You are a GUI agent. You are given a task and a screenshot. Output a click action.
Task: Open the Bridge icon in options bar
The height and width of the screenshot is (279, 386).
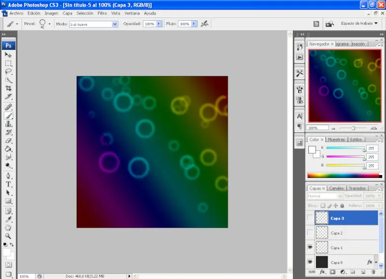[x=330, y=24]
